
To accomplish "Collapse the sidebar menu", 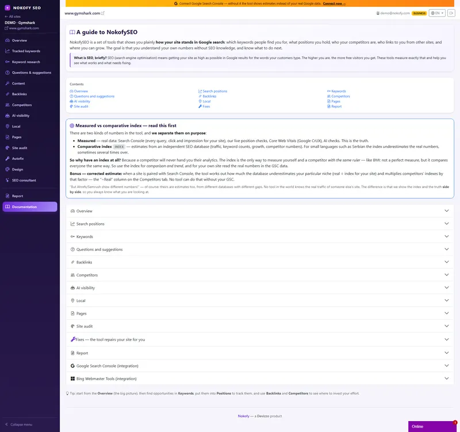I will click(x=19, y=425).
